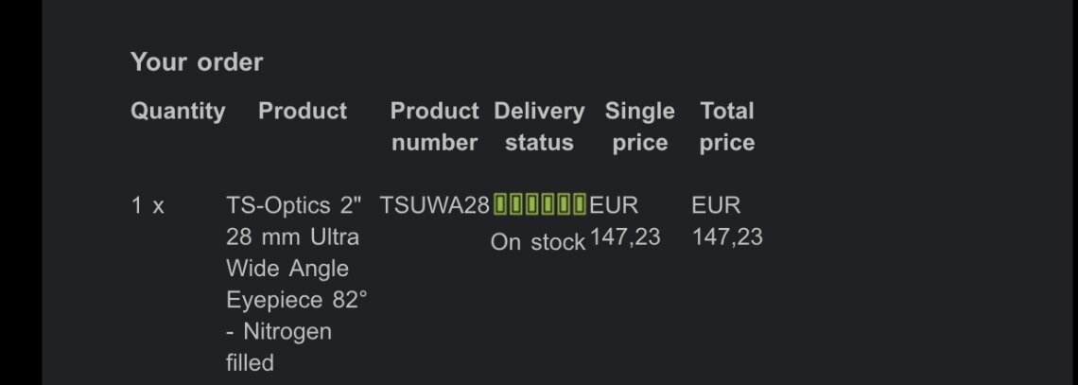Click the EUR label under Single price
The image size is (1078, 385).
click(x=614, y=205)
